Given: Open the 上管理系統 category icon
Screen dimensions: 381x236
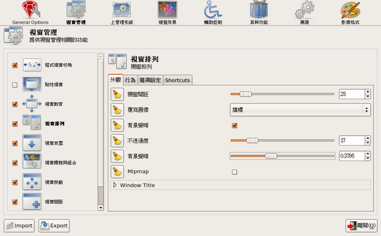Looking at the screenshot, I should (x=121, y=10).
